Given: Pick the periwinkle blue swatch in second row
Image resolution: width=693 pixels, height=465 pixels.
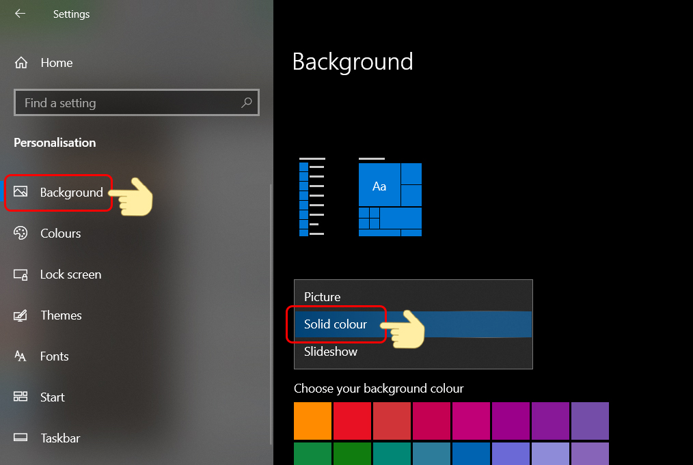Looking at the screenshot, I should (x=511, y=453).
